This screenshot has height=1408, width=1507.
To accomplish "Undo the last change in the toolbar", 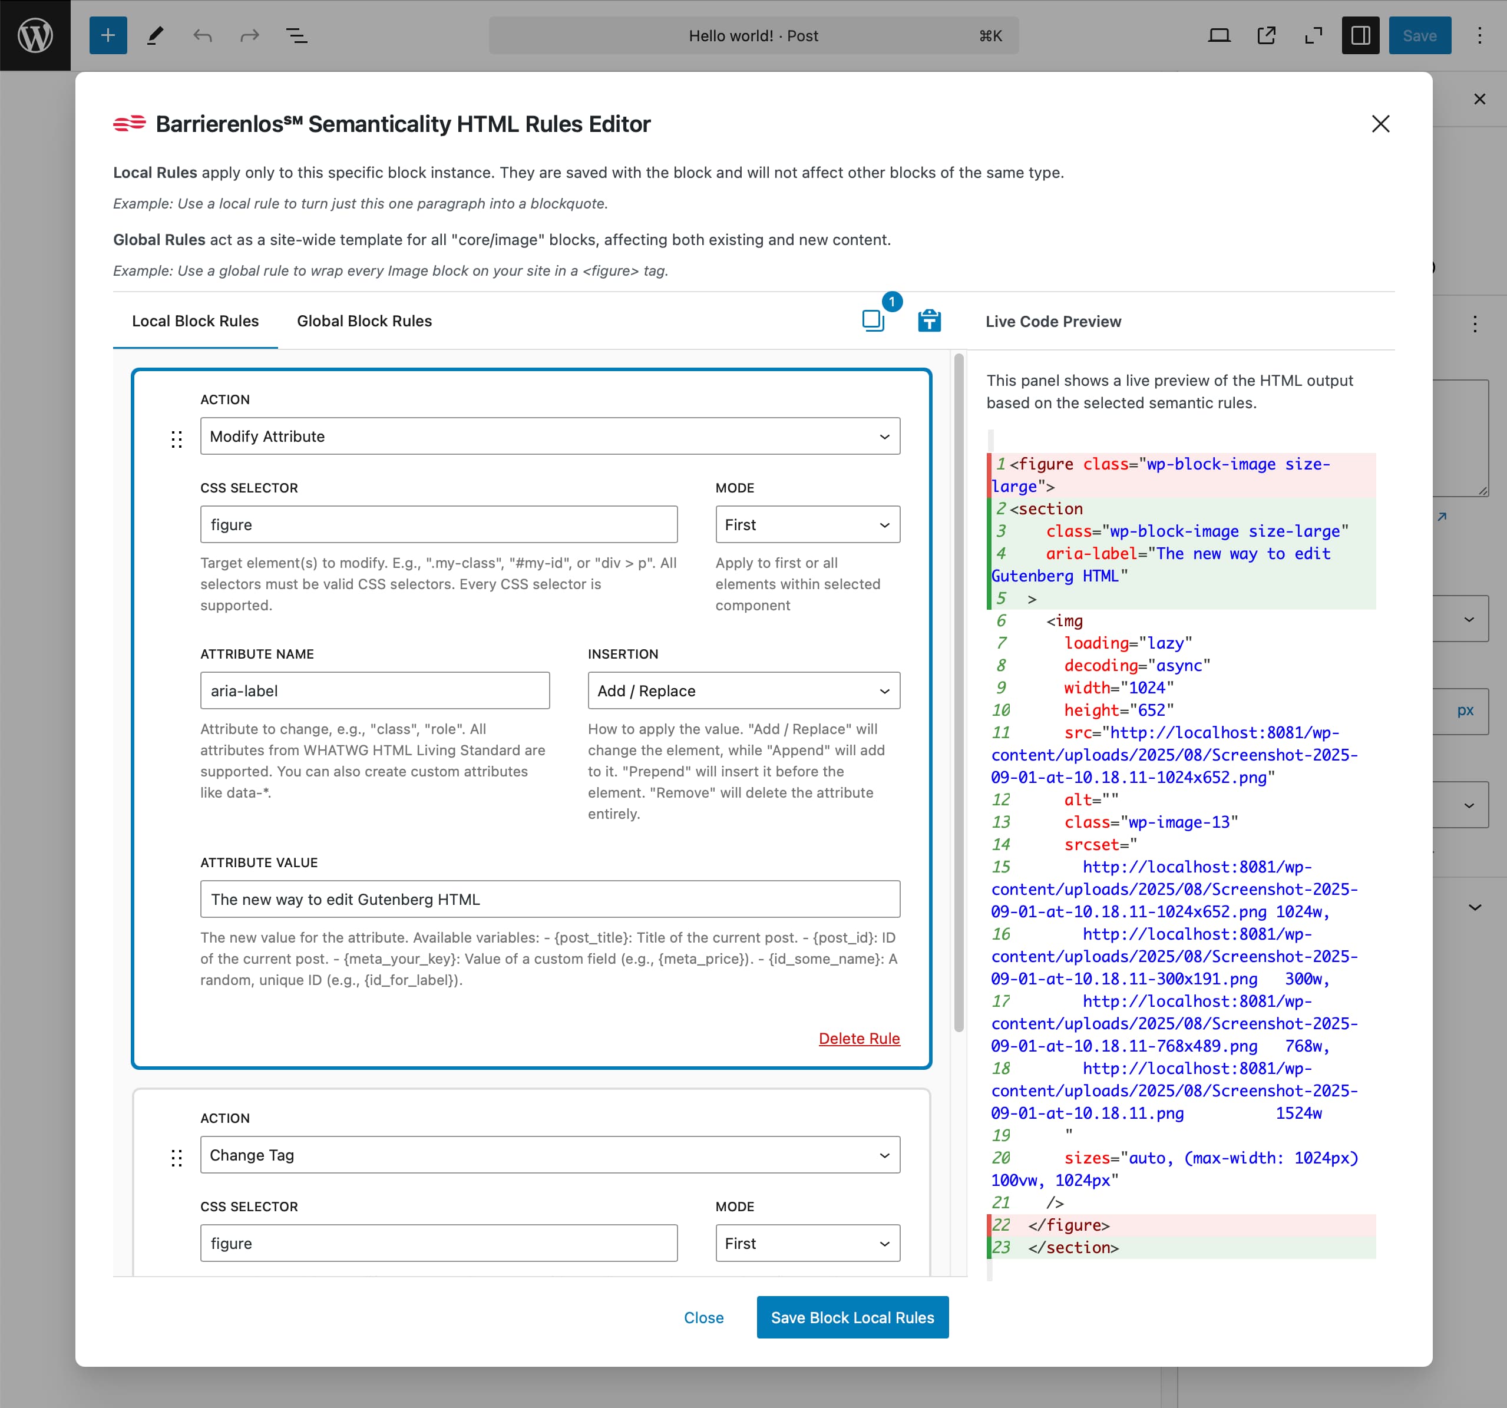I will pyautogui.click(x=203, y=35).
